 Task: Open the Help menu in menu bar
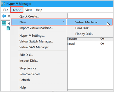click(x=39, y=10)
